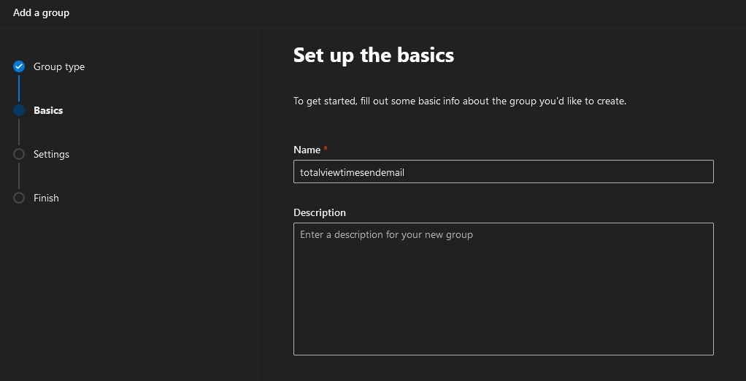Go back to the Group type step label

[x=59, y=66]
